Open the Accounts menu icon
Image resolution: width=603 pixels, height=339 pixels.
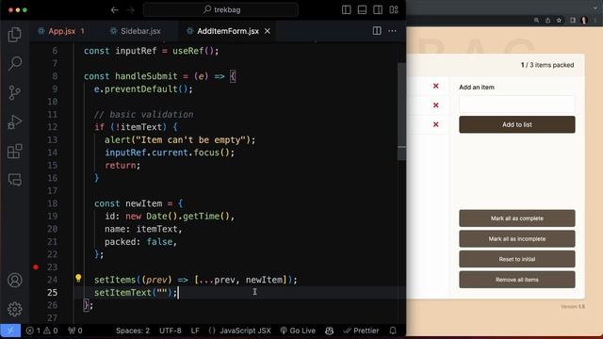click(15, 281)
